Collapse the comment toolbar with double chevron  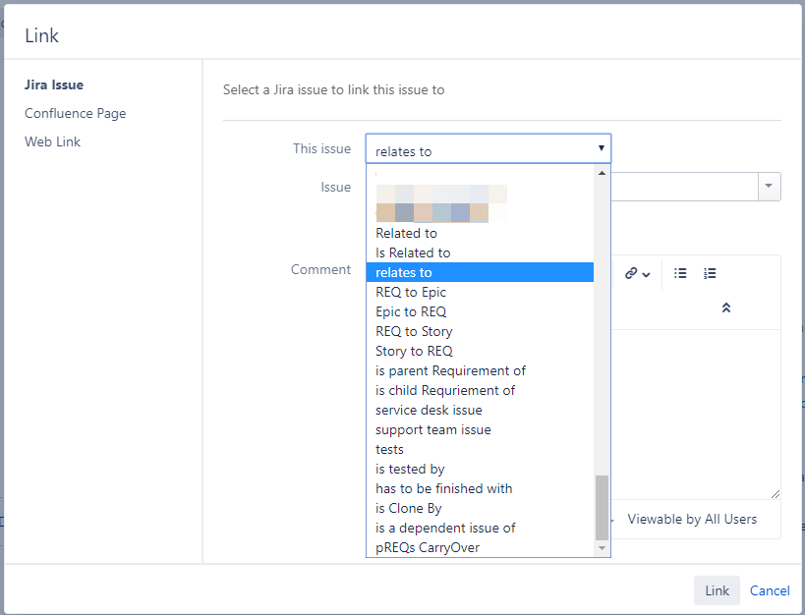click(x=726, y=307)
